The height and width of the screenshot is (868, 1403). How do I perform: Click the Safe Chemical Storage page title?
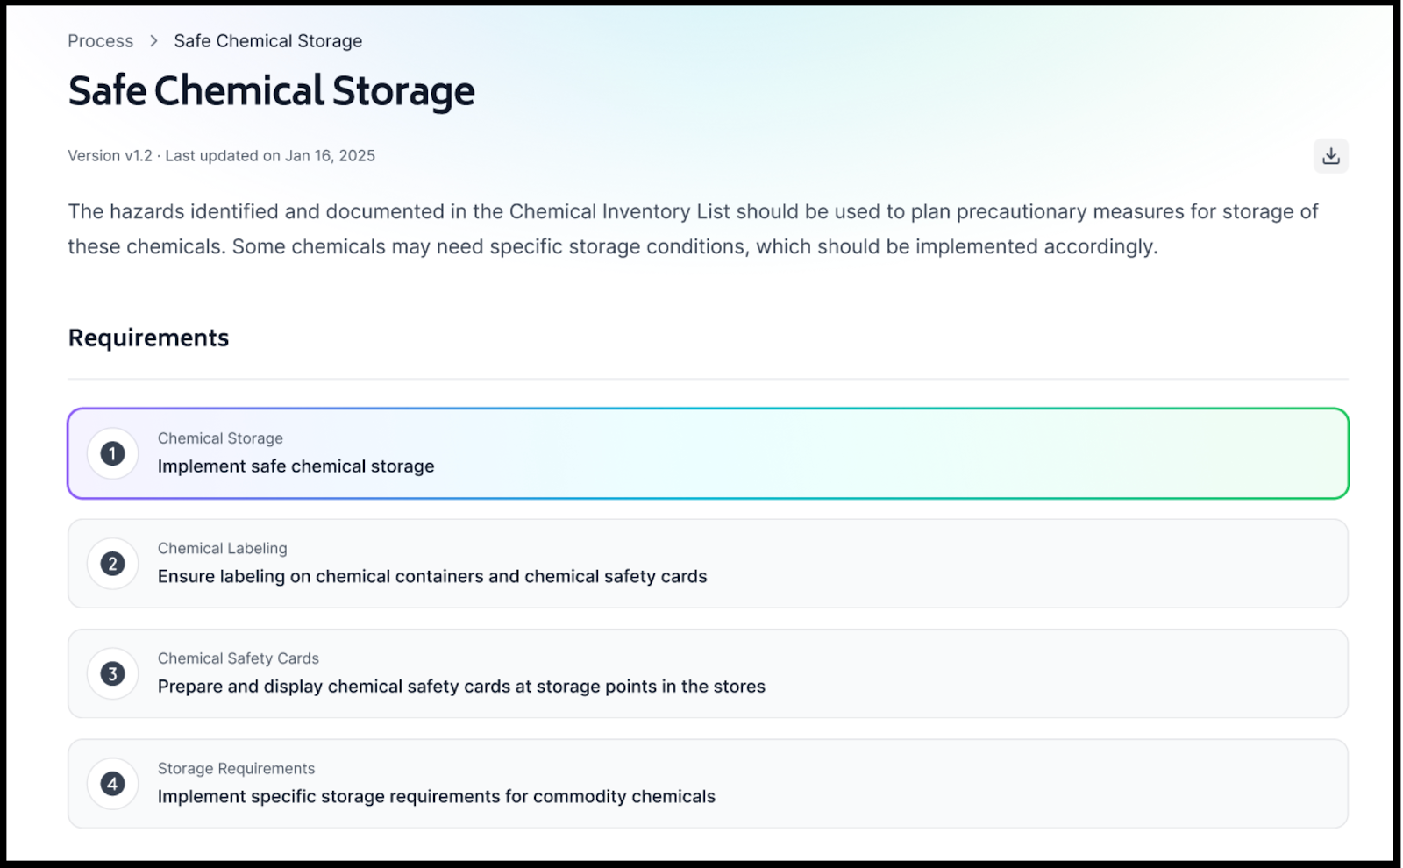(x=271, y=91)
